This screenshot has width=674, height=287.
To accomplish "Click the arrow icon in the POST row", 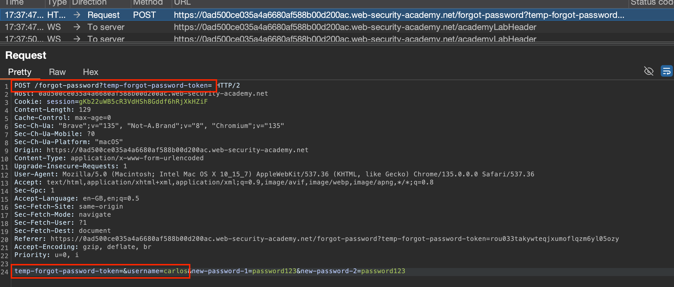I will pos(77,15).
